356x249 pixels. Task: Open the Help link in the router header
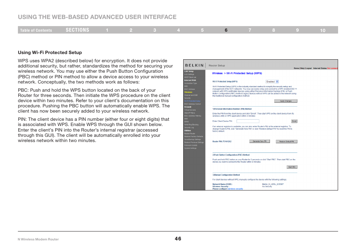(x=302, y=68)
